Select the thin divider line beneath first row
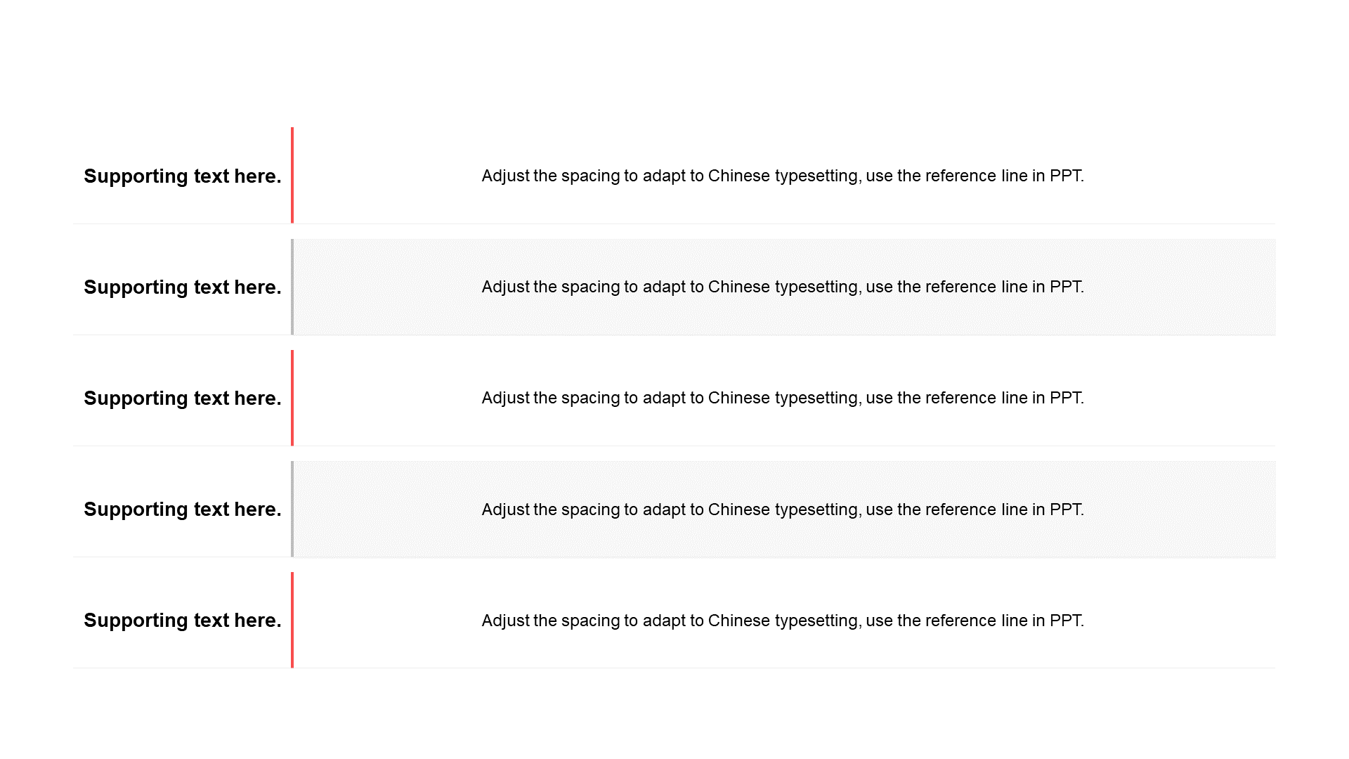 click(x=674, y=223)
